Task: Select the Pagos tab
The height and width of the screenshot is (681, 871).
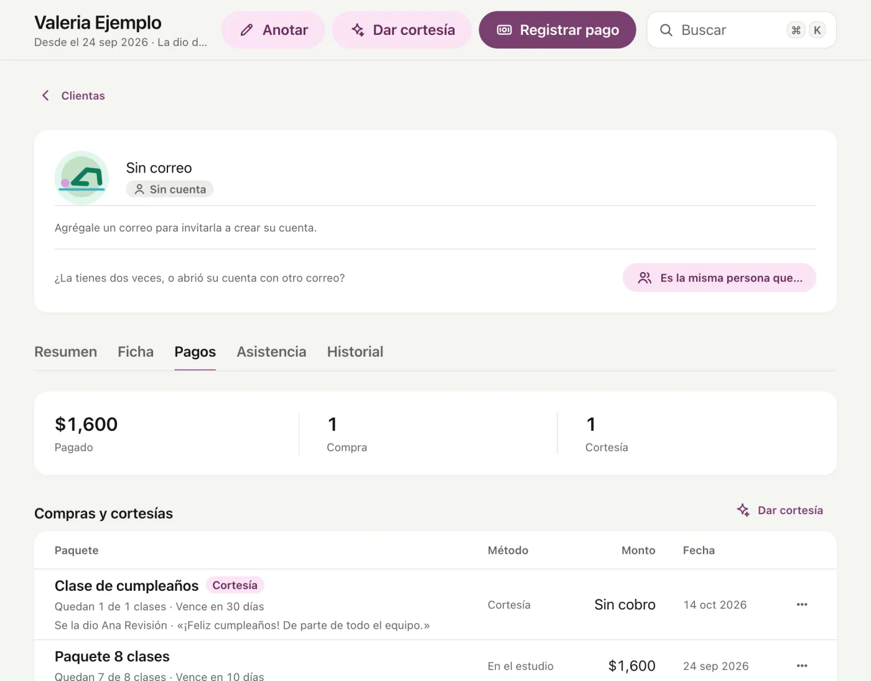Action: tap(195, 352)
